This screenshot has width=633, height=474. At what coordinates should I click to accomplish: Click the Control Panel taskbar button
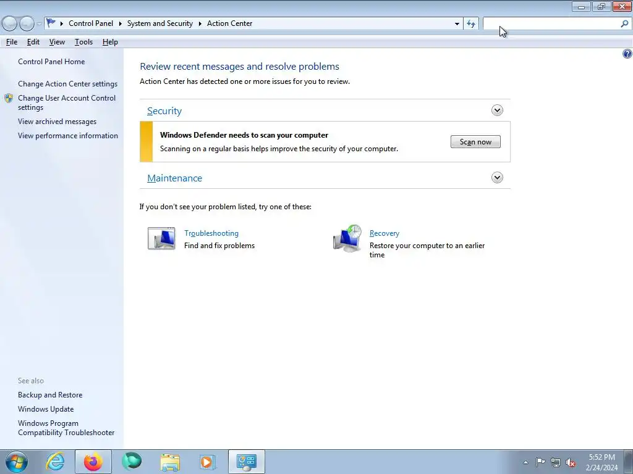pyautogui.click(x=247, y=462)
